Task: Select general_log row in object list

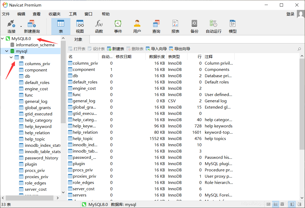Action: coord(151,101)
